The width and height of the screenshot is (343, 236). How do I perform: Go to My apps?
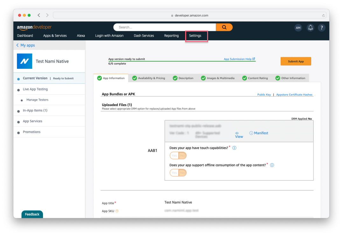point(28,45)
